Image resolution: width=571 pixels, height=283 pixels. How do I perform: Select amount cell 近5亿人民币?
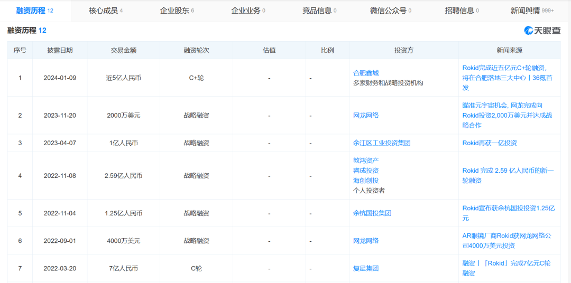point(123,78)
